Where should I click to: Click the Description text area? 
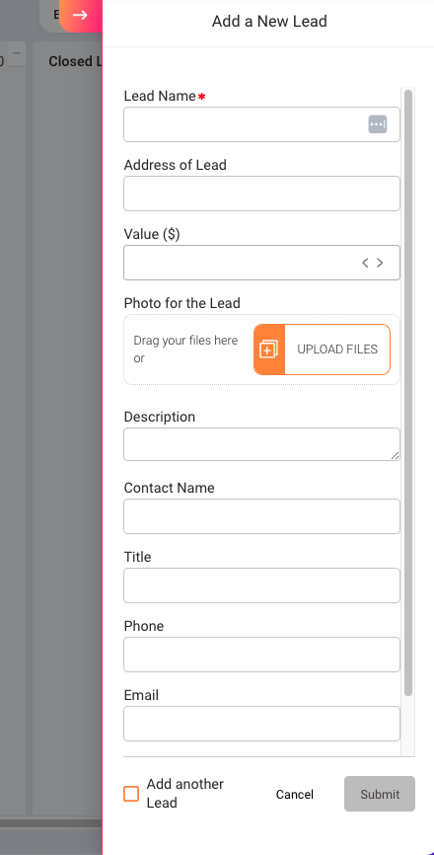261,444
